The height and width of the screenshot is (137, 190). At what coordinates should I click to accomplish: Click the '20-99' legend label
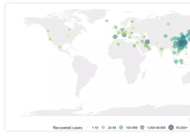click(x=112, y=128)
